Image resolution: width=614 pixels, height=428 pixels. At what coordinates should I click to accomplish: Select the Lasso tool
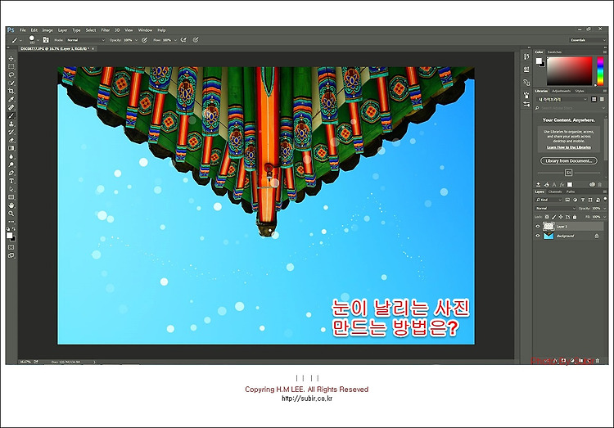point(11,74)
